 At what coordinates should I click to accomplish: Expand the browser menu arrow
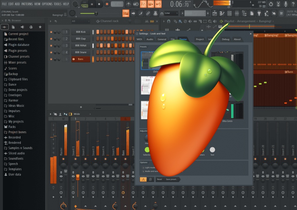[2, 21]
